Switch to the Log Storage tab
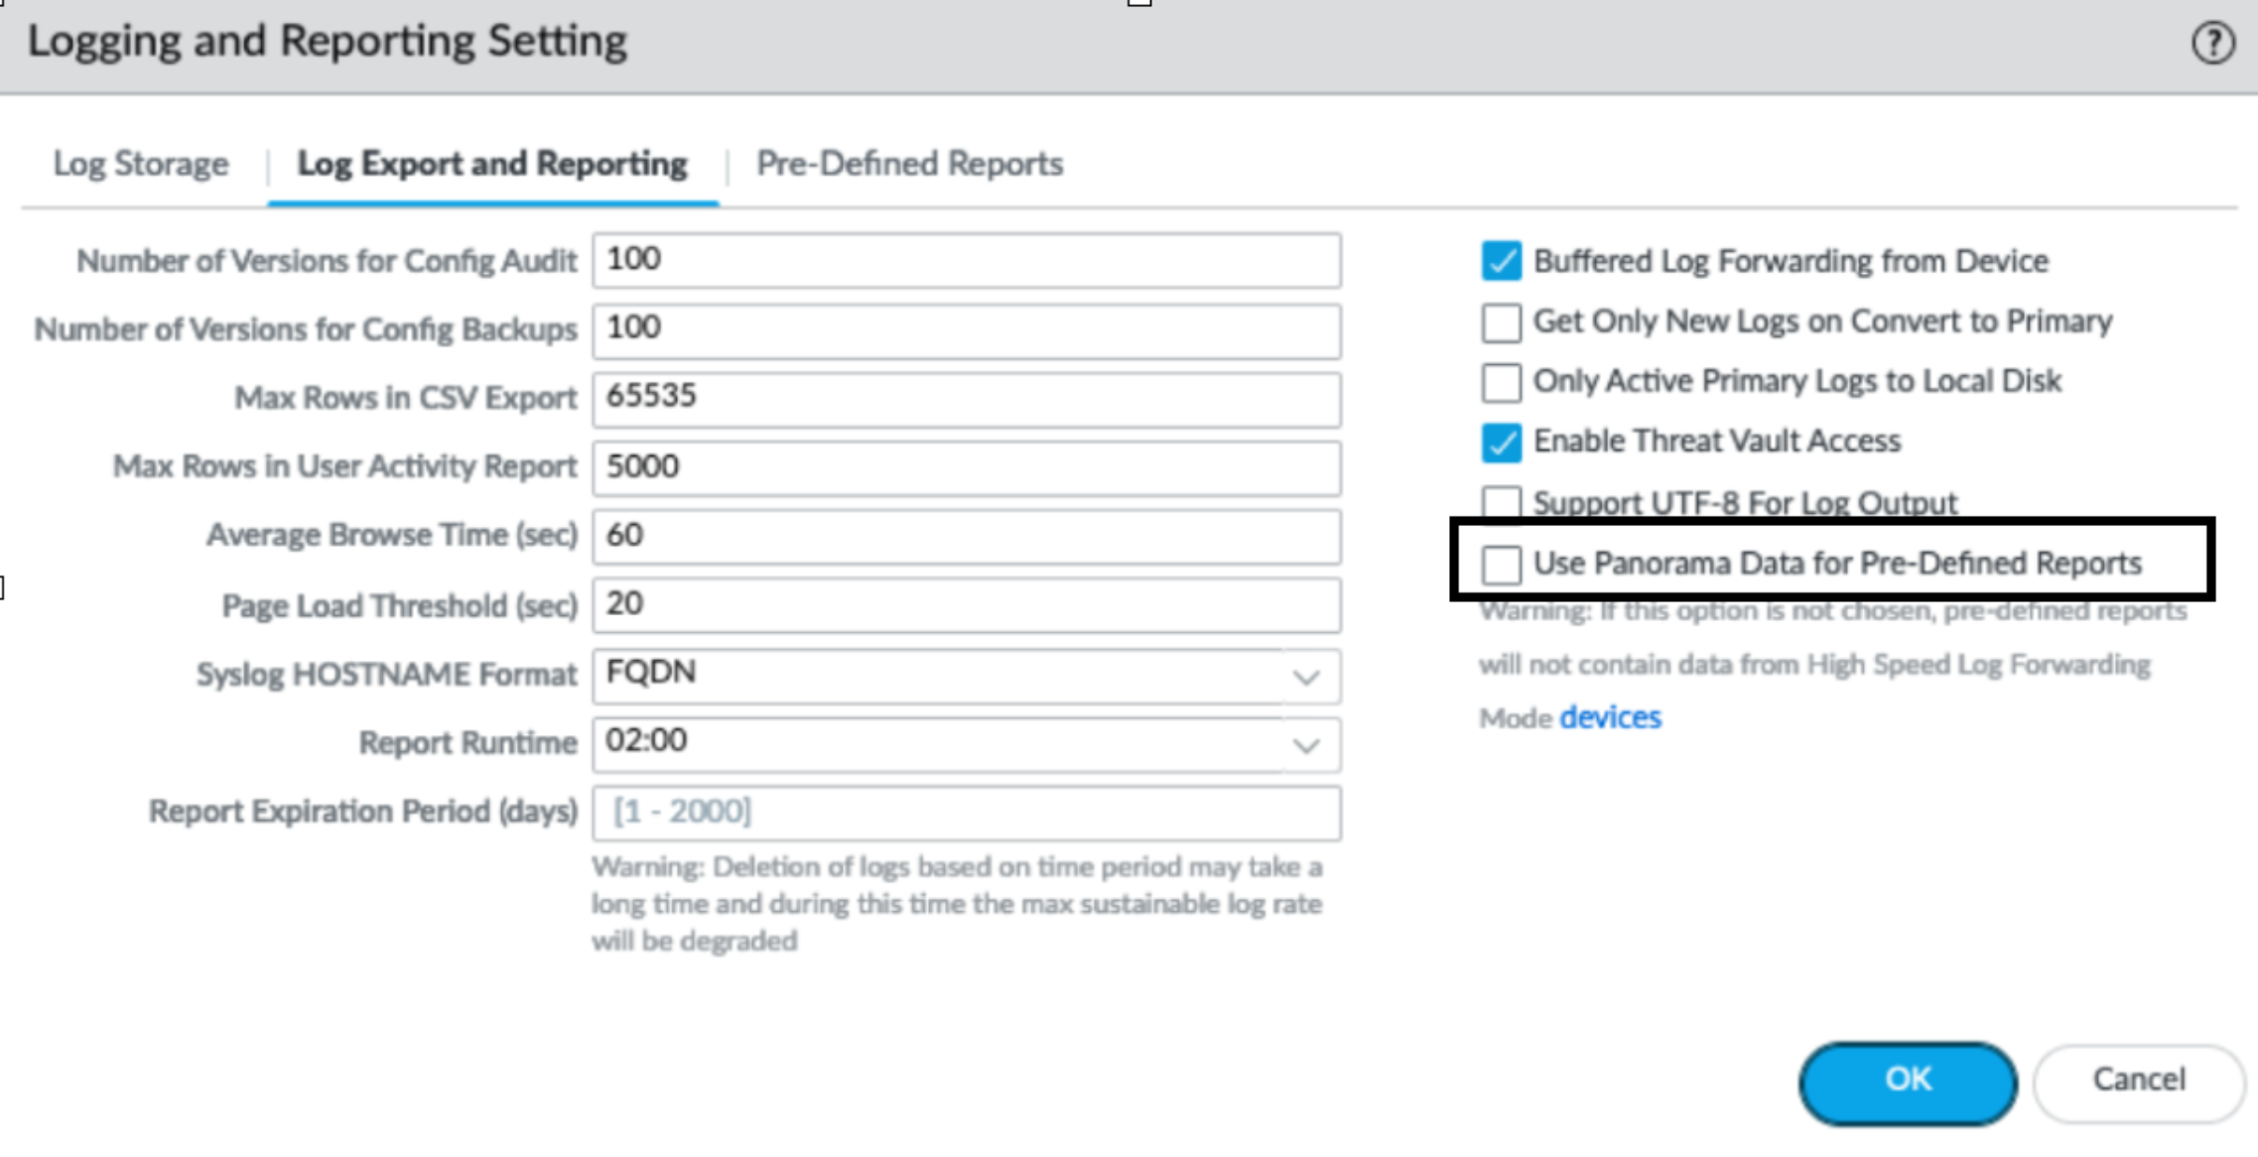The width and height of the screenshot is (2258, 1157). [140, 164]
